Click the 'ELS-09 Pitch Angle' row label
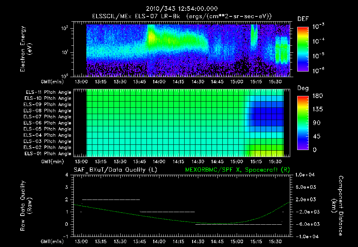Image resolution: width=358 pixels, height=247 pixels. tap(48, 105)
